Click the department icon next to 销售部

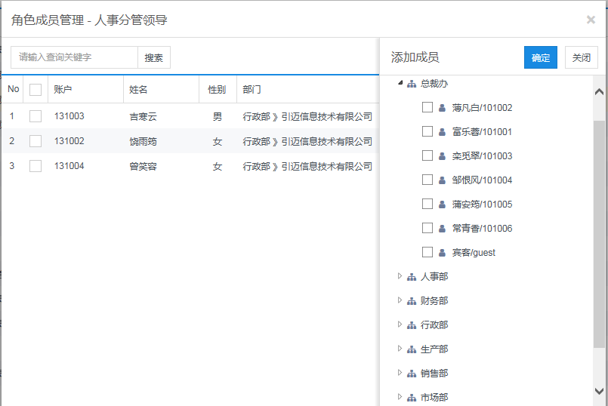(412, 374)
